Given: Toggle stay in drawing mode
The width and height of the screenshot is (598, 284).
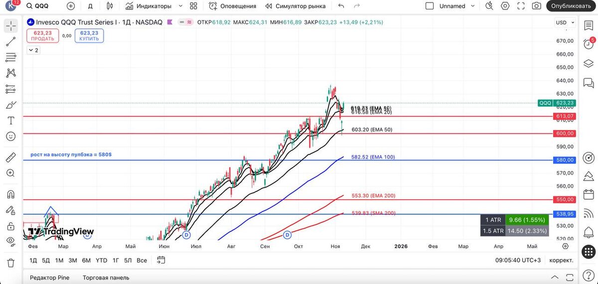Looking at the screenshot, I should click(10, 210).
